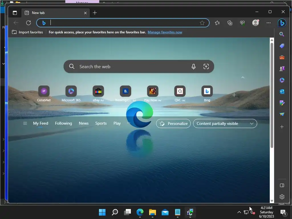Open the Collections icon
292x219 pixels.
point(230,23)
